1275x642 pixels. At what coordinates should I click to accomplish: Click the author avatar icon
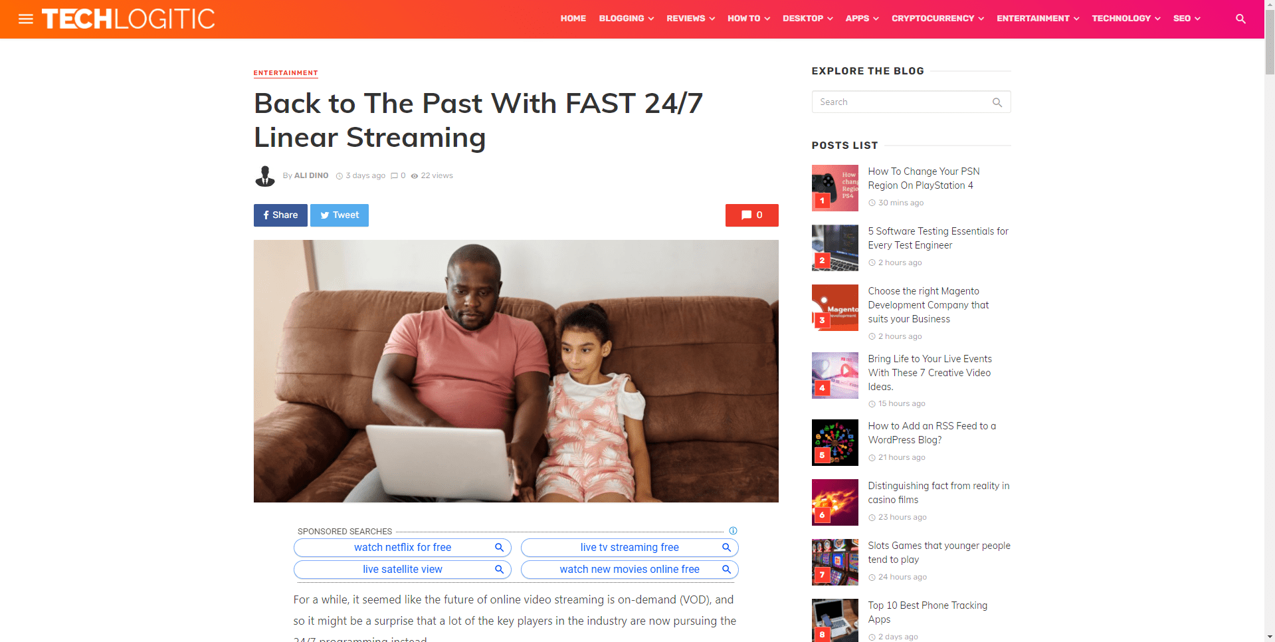click(265, 176)
